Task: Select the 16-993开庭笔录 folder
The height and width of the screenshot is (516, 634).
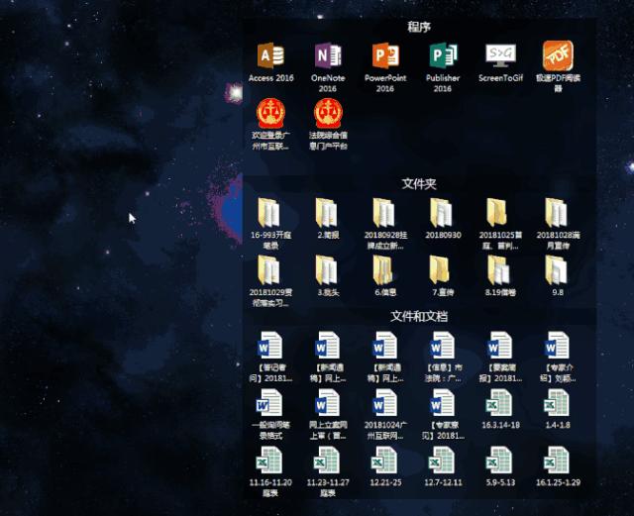Action: click(270, 213)
